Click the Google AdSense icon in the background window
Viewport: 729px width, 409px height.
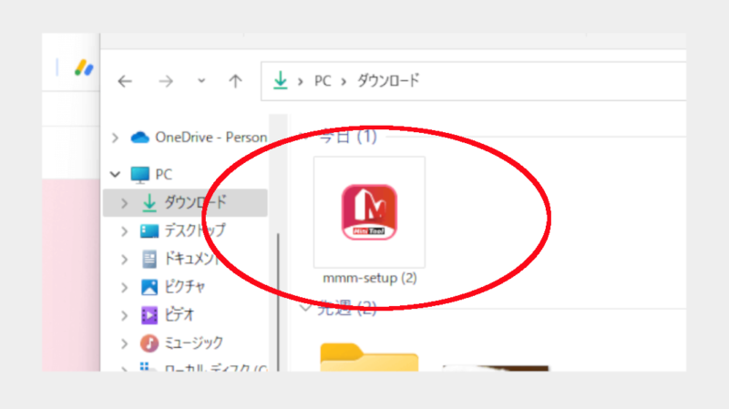click(84, 67)
